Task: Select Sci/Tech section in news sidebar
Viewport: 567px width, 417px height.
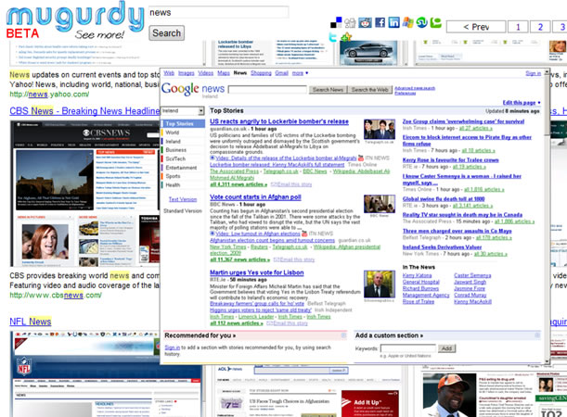Action: click(175, 158)
